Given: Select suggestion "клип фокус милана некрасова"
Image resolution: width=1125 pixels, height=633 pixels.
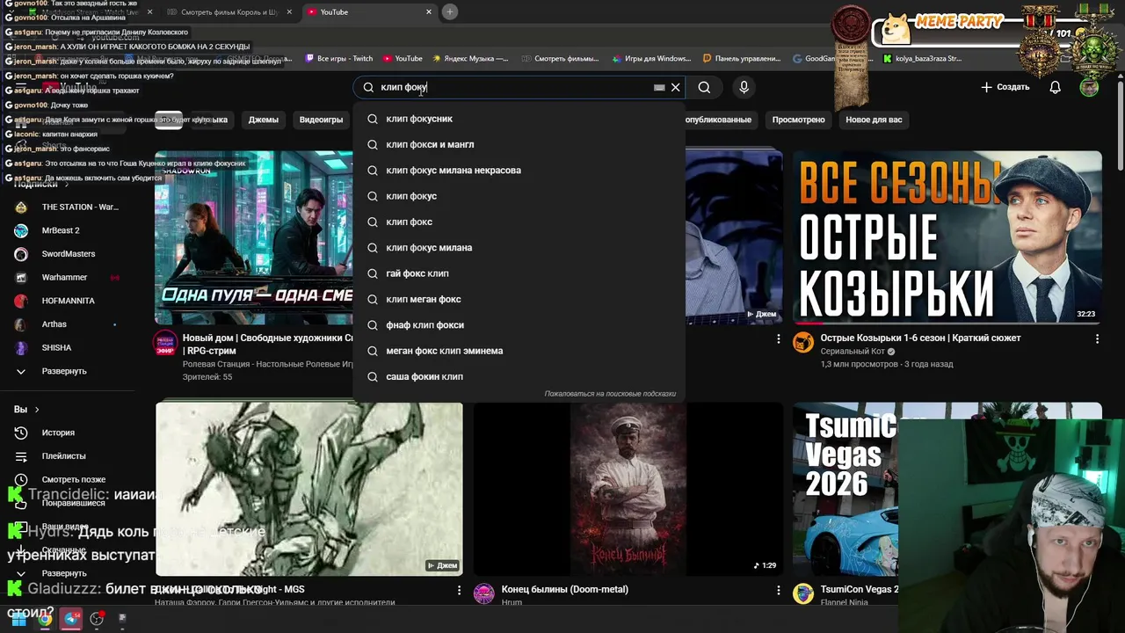Looking at the screenshot, I should pos(519,171).
